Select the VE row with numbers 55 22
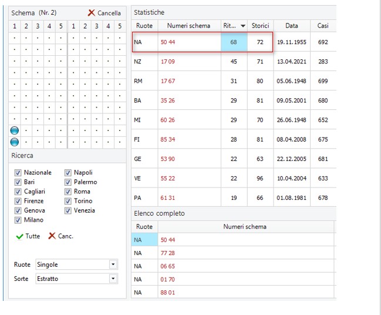The width and height of the screenshot is (381, 315). click(234, 178)
